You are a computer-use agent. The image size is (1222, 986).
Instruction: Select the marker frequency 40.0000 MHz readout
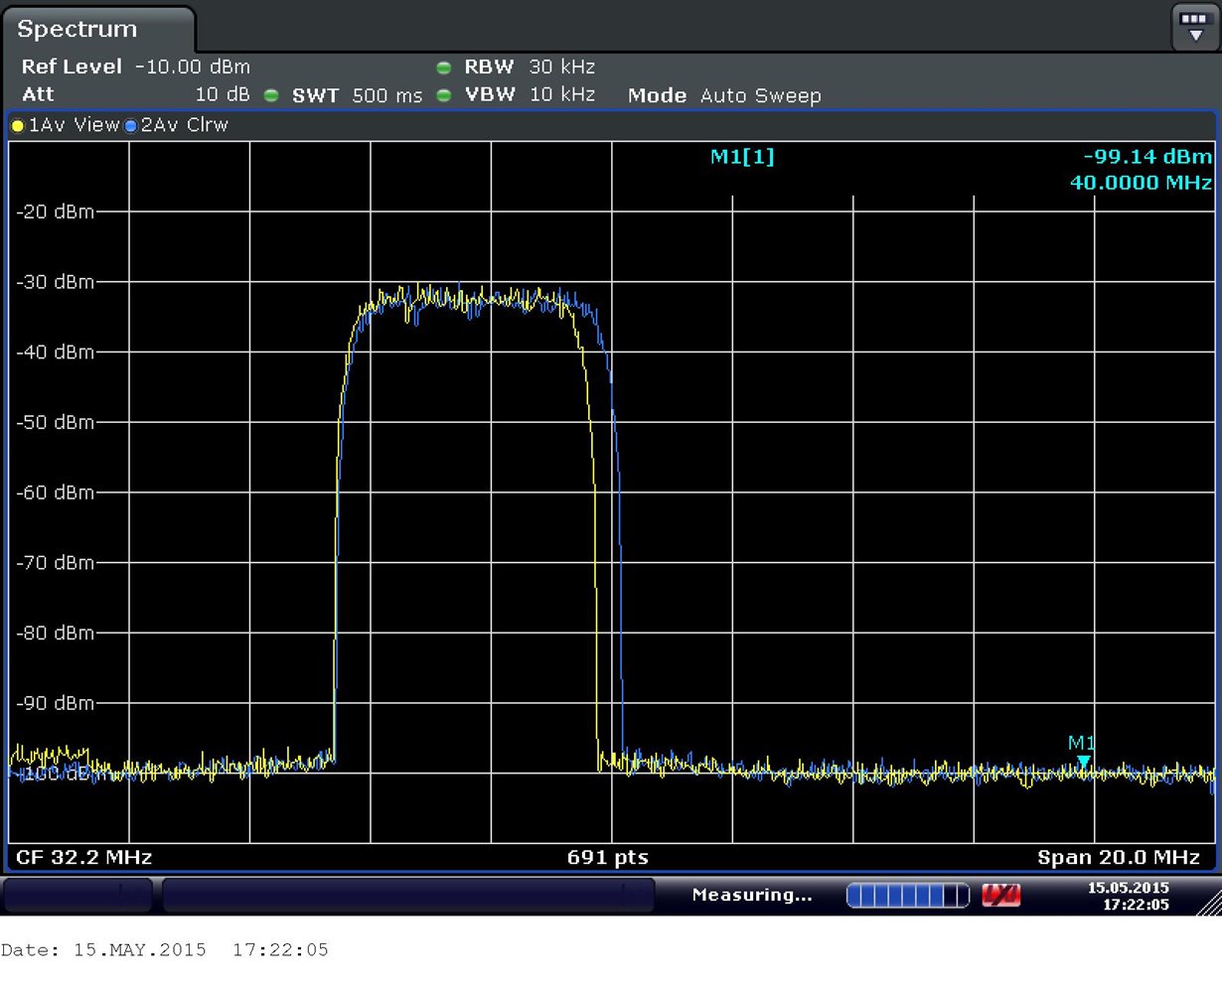click(x=1141, y=183)
